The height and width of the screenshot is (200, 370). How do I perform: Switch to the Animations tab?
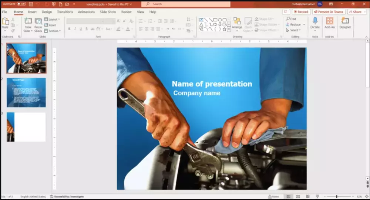(x=86, y=12)
